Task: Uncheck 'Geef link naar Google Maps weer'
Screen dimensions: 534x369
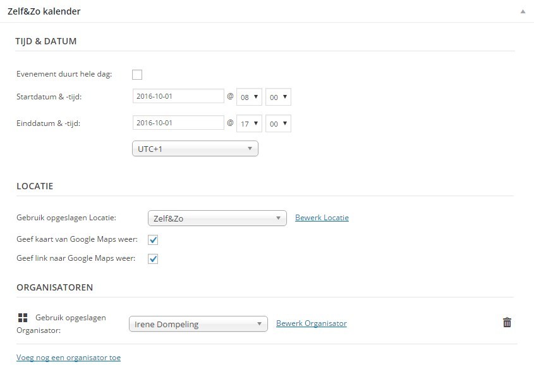Action: [153, 259]
